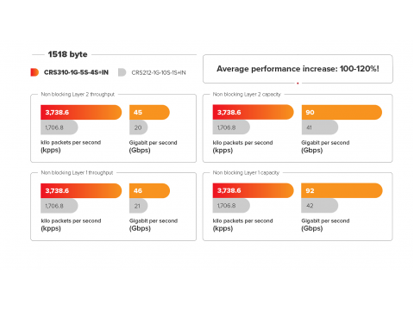Image resolution: width=414 pixels, height=310 pixels.
Task: Click the gray 41 Gbps bar
Action: click(320, 127)
